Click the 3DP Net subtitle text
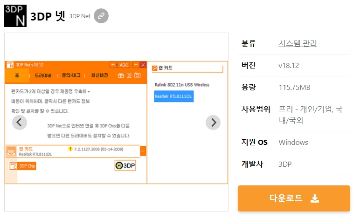This screenshot has width=353, height=218. 80,16
